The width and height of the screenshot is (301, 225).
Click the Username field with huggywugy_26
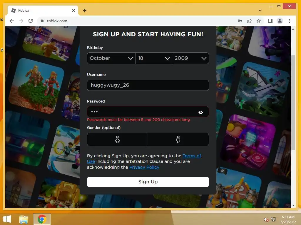point(148,85)
